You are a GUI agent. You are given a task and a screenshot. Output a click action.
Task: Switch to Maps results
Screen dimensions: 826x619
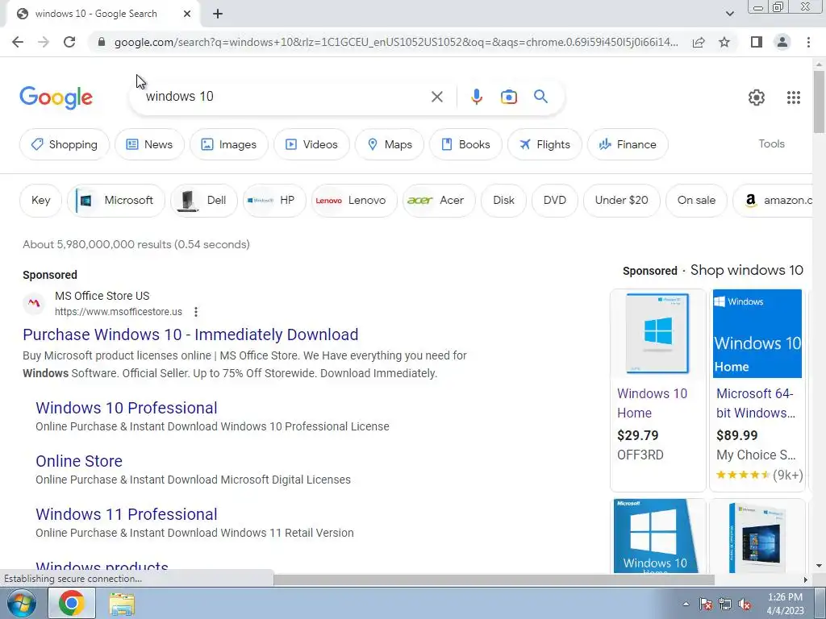[x=390, y=144]
